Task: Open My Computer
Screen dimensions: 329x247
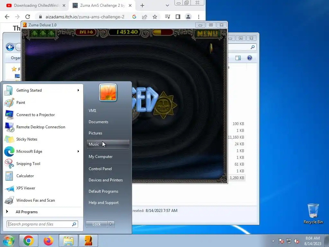Action: 108,157
